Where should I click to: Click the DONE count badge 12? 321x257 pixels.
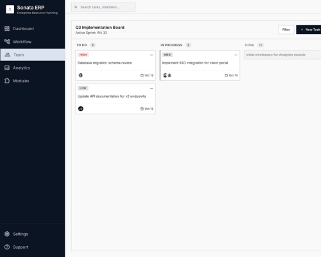point(261,45)
